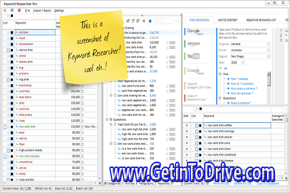
Task: Select the Google Related source
Action: (200, 71)
